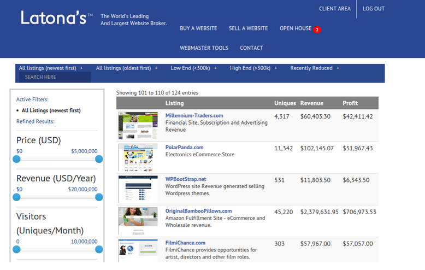Expand the plus next to oldest first

coord(156,68)
